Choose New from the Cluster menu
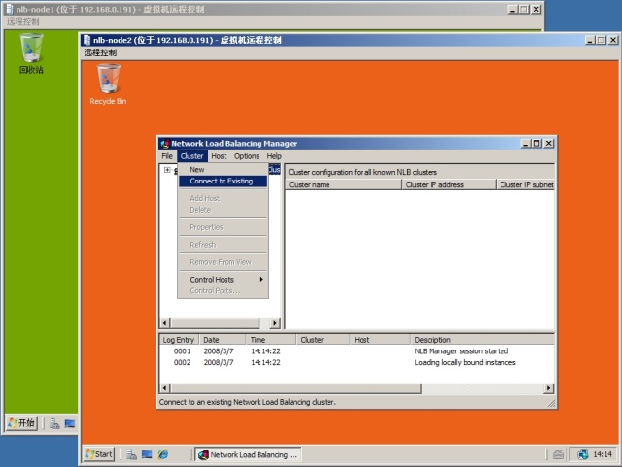The height and width of the screenshot is (467, 622). pos(197,170)
